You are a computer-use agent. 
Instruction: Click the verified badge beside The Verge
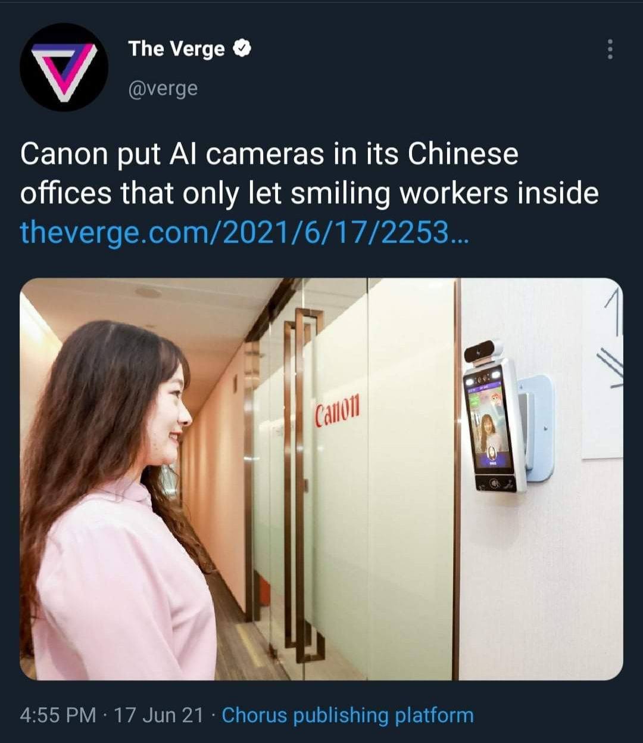point(242,49)
